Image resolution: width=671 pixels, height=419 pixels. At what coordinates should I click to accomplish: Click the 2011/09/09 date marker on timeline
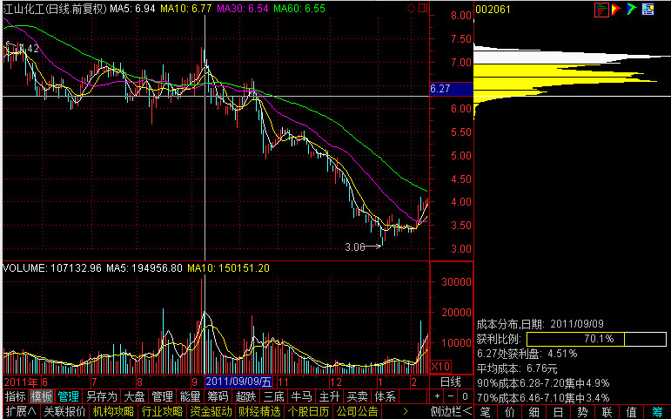point(238,382)
